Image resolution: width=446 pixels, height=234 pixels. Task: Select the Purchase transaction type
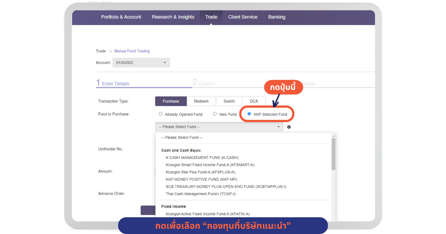click(171, 101)
